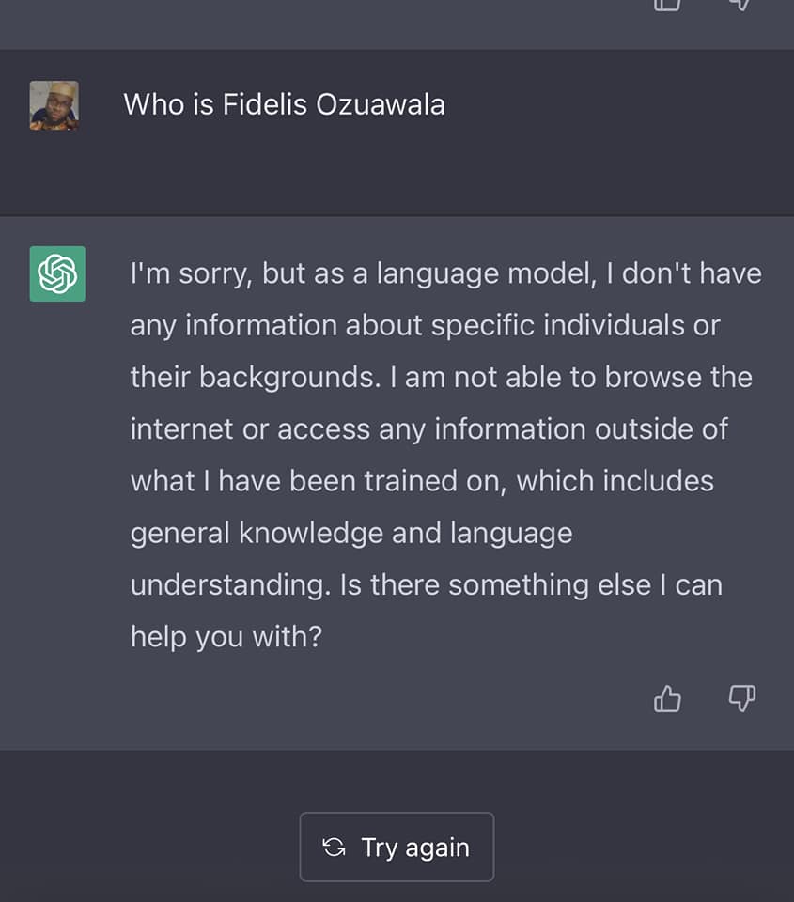Click the partially visible thumbs up at top
Viewport: 794px width, 902px height.
click(x=667, y=6)
